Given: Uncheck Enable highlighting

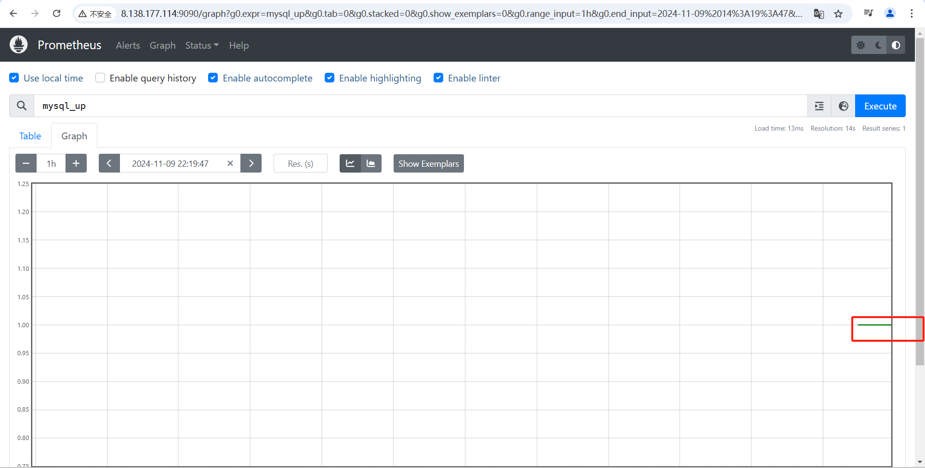Looking at the screenshot, I should tap(330, 78).
